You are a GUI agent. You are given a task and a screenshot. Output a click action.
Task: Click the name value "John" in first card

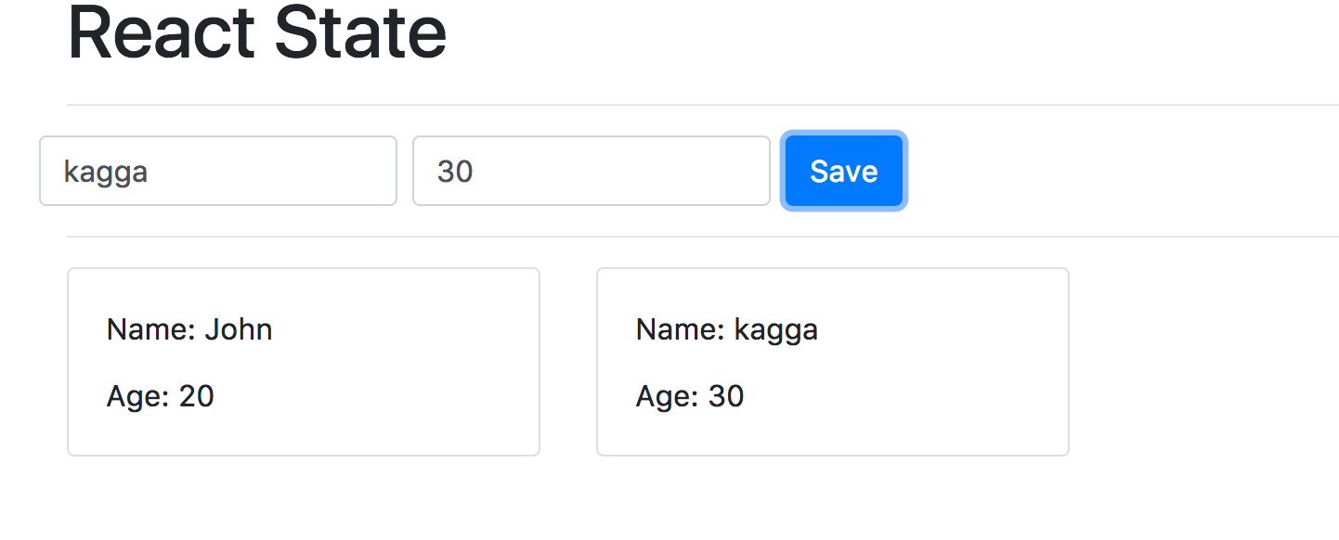click(239, 329)
